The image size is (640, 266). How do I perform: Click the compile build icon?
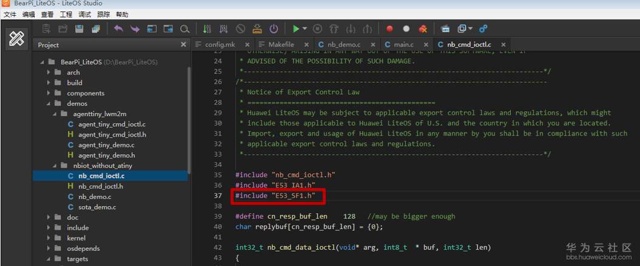click(x=207, y=29)
